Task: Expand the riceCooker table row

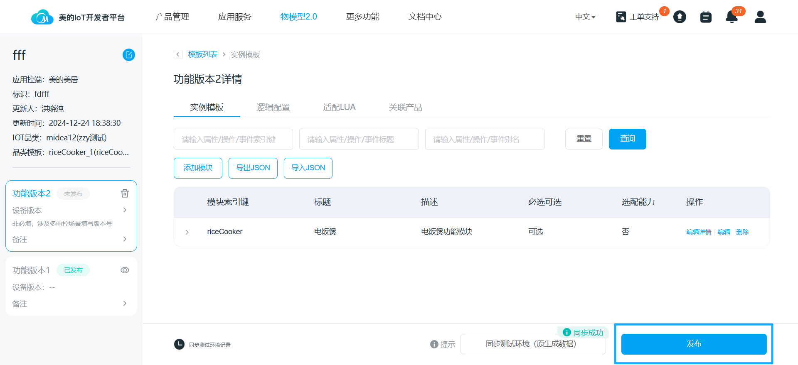Action: [x=187, y=232]
